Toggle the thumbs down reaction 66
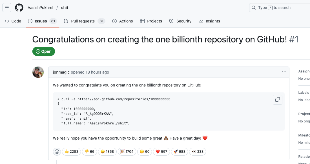Screen dimensions: 310x164 pos(89,152)
